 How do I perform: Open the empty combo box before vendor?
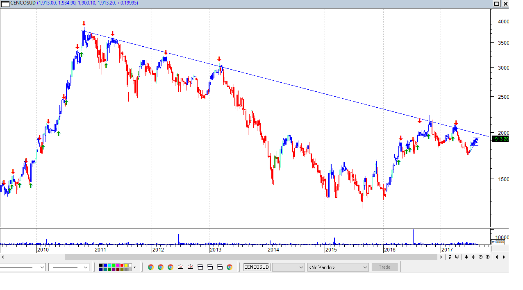(x=289, y=267)
